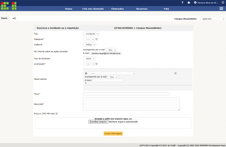226x147 pixels.
Task: Add observer with the plus icon
Action: click(x=86, y=83)
